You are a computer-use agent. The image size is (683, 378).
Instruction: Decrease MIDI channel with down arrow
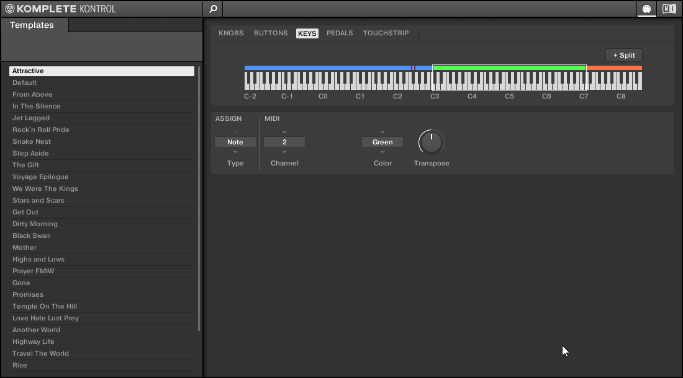(x=284, y=152)
